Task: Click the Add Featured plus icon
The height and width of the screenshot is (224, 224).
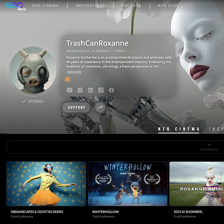Action: click(x=209, y=145)
